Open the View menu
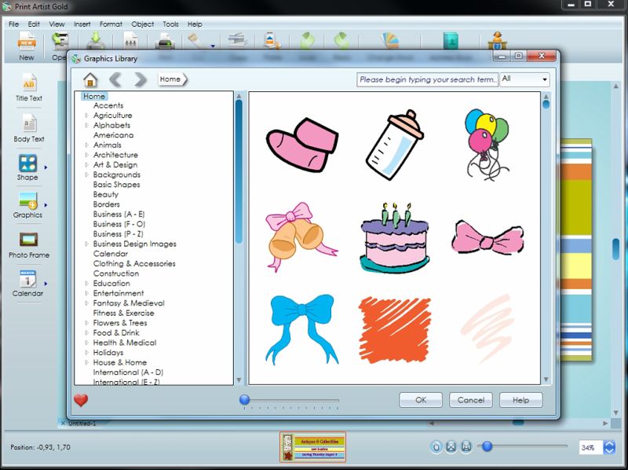628x470 pixels. 57,24
